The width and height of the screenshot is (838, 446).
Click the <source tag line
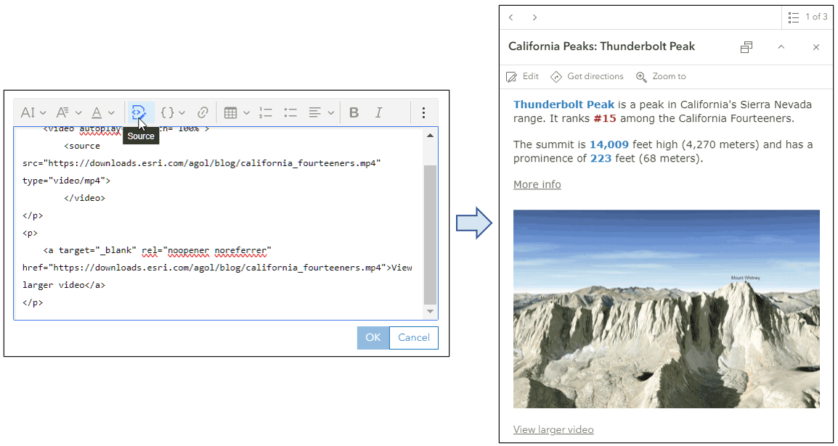[x=82, y=146]
